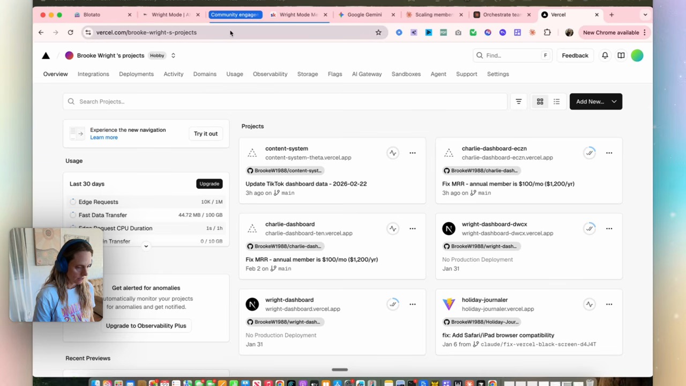Open the Settings tab
Screen dimensions: 686x386
coord(498,74)
